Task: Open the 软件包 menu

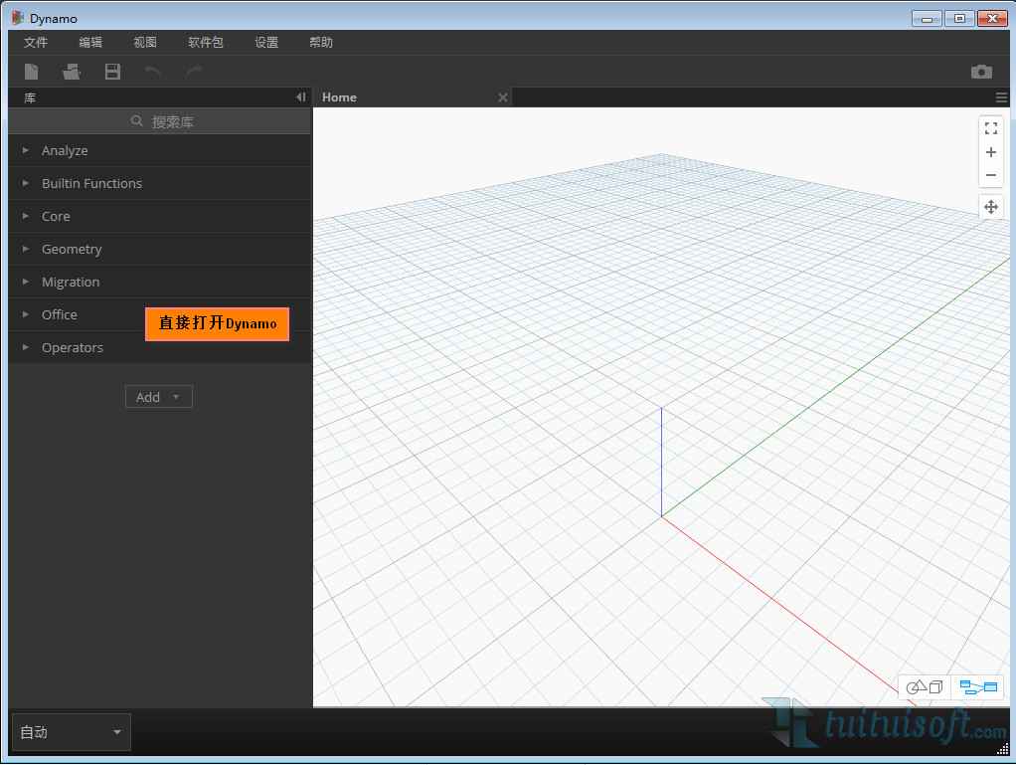Action: (x=206, y=43)
